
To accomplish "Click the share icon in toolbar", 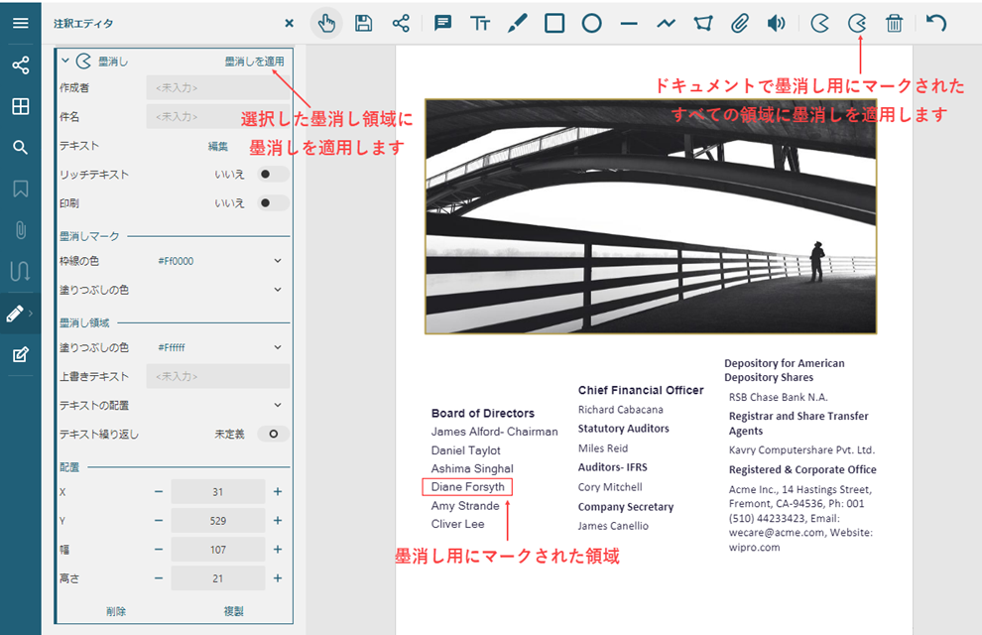I will [x=401, y=24].
